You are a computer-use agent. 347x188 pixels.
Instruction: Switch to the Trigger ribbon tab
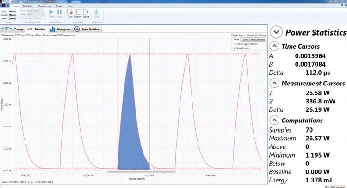pos(60,6)
